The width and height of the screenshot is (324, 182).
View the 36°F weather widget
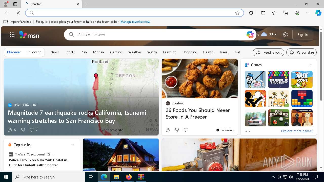(269, 35)
